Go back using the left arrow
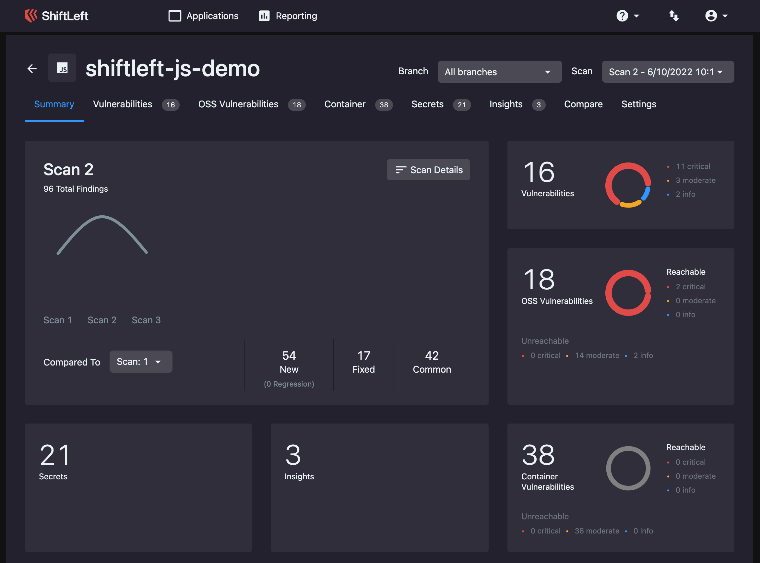760x563 pixels. [x=32, y=68]
